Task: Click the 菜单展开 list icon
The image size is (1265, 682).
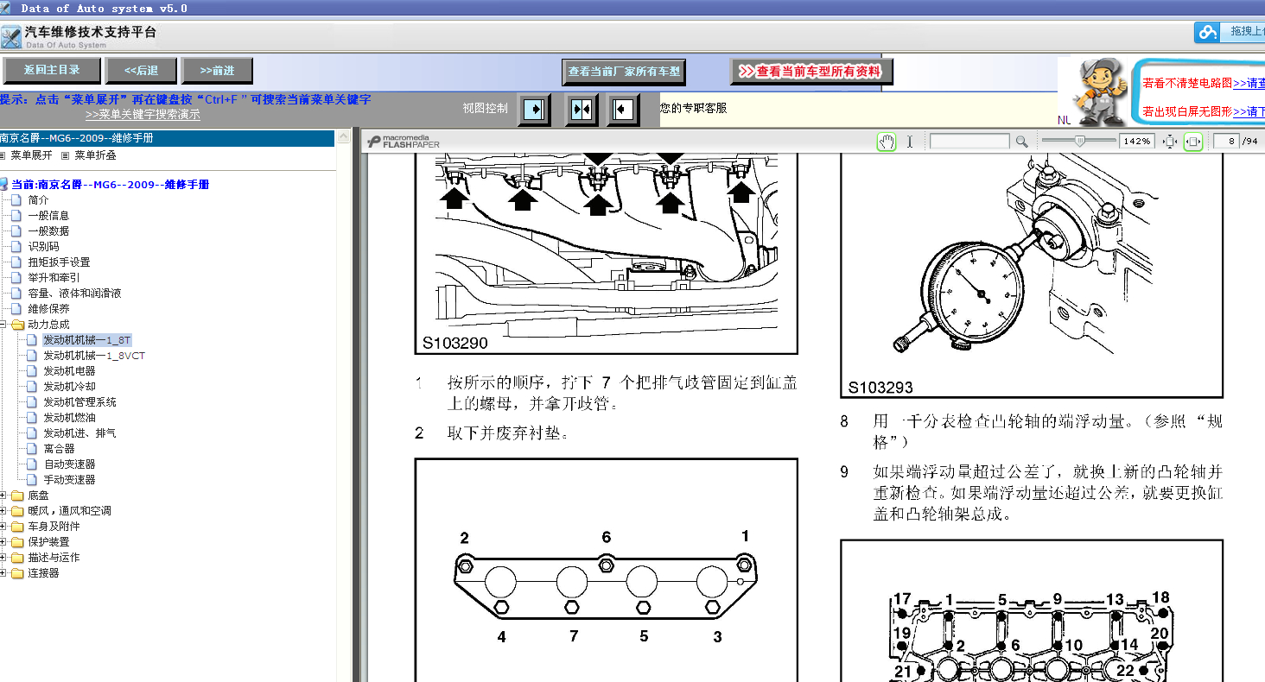Action: coord(3,155)
